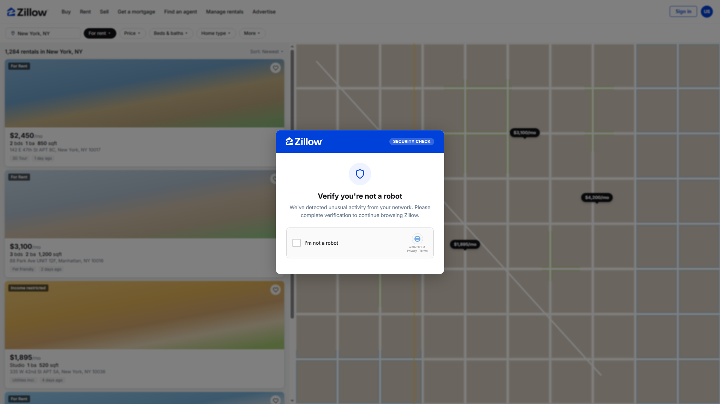Select the $3,100/mo map price marker
This screenshot has width=720, height=404.
[524, 133]
